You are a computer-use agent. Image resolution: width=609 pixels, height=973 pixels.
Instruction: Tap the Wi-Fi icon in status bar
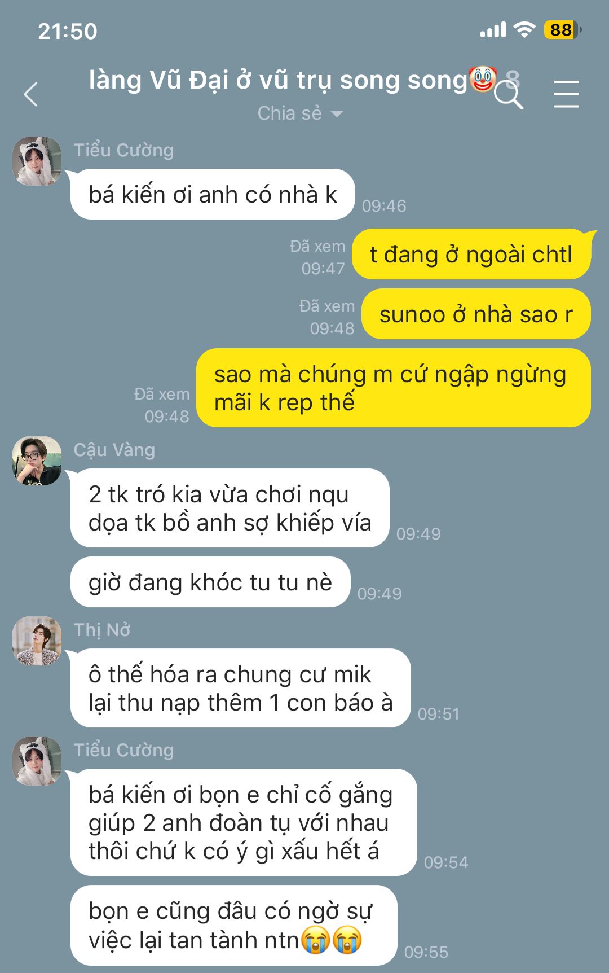pyautogui.click(x=524, y=29)
